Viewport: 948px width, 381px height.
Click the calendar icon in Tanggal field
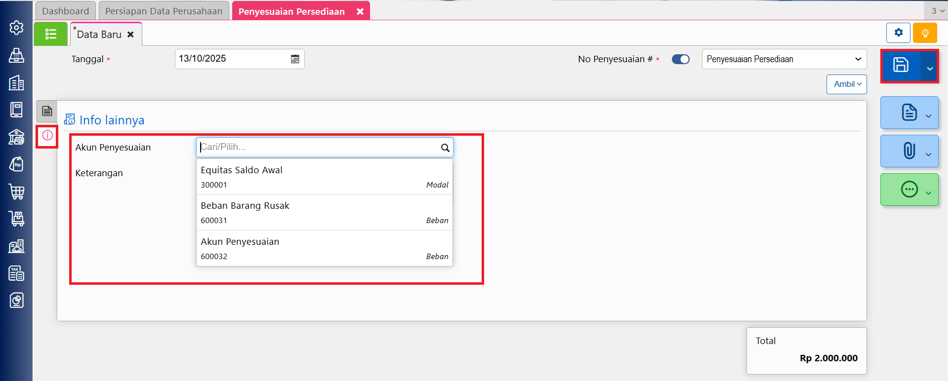pyautogui.click(x=295, y=59)
